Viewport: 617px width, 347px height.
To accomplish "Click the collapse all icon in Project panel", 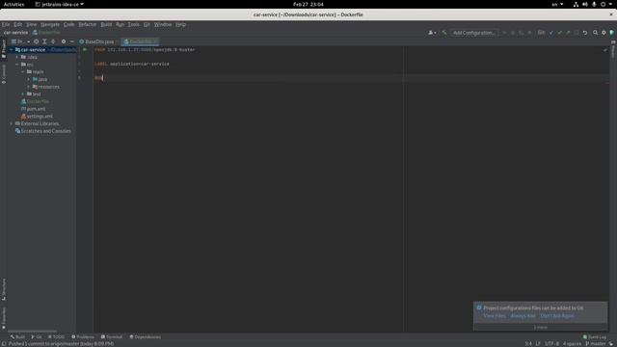I will pos(53,41).
